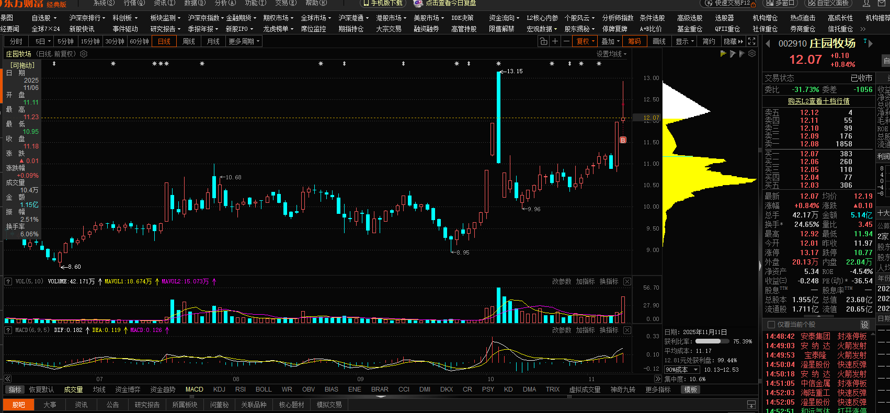This screenshot has height=413, width=890.
Task: Click 模板 template button
Action: [x=690, y=389]
